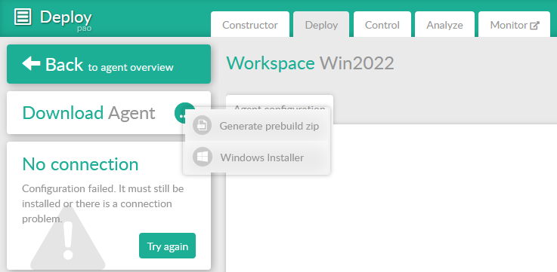Open the Monitor tab

[x=515, y=24]
